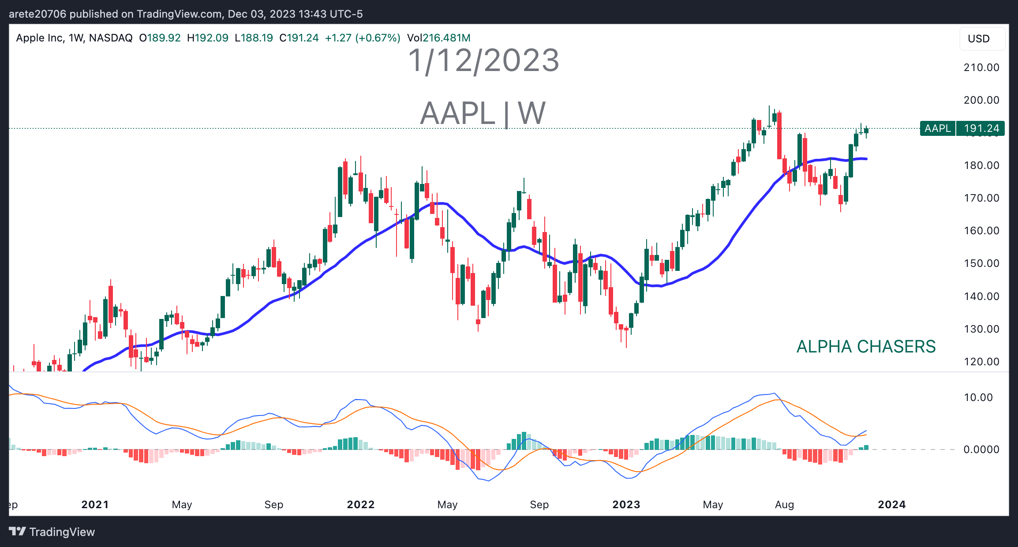
Task: Click the 210.00 price axis label
Action: (x=981, y=67)
